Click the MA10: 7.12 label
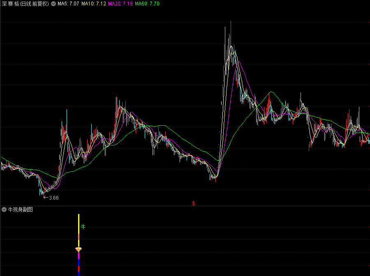Viewport: 370px width, 276px height. coord(94,4)
